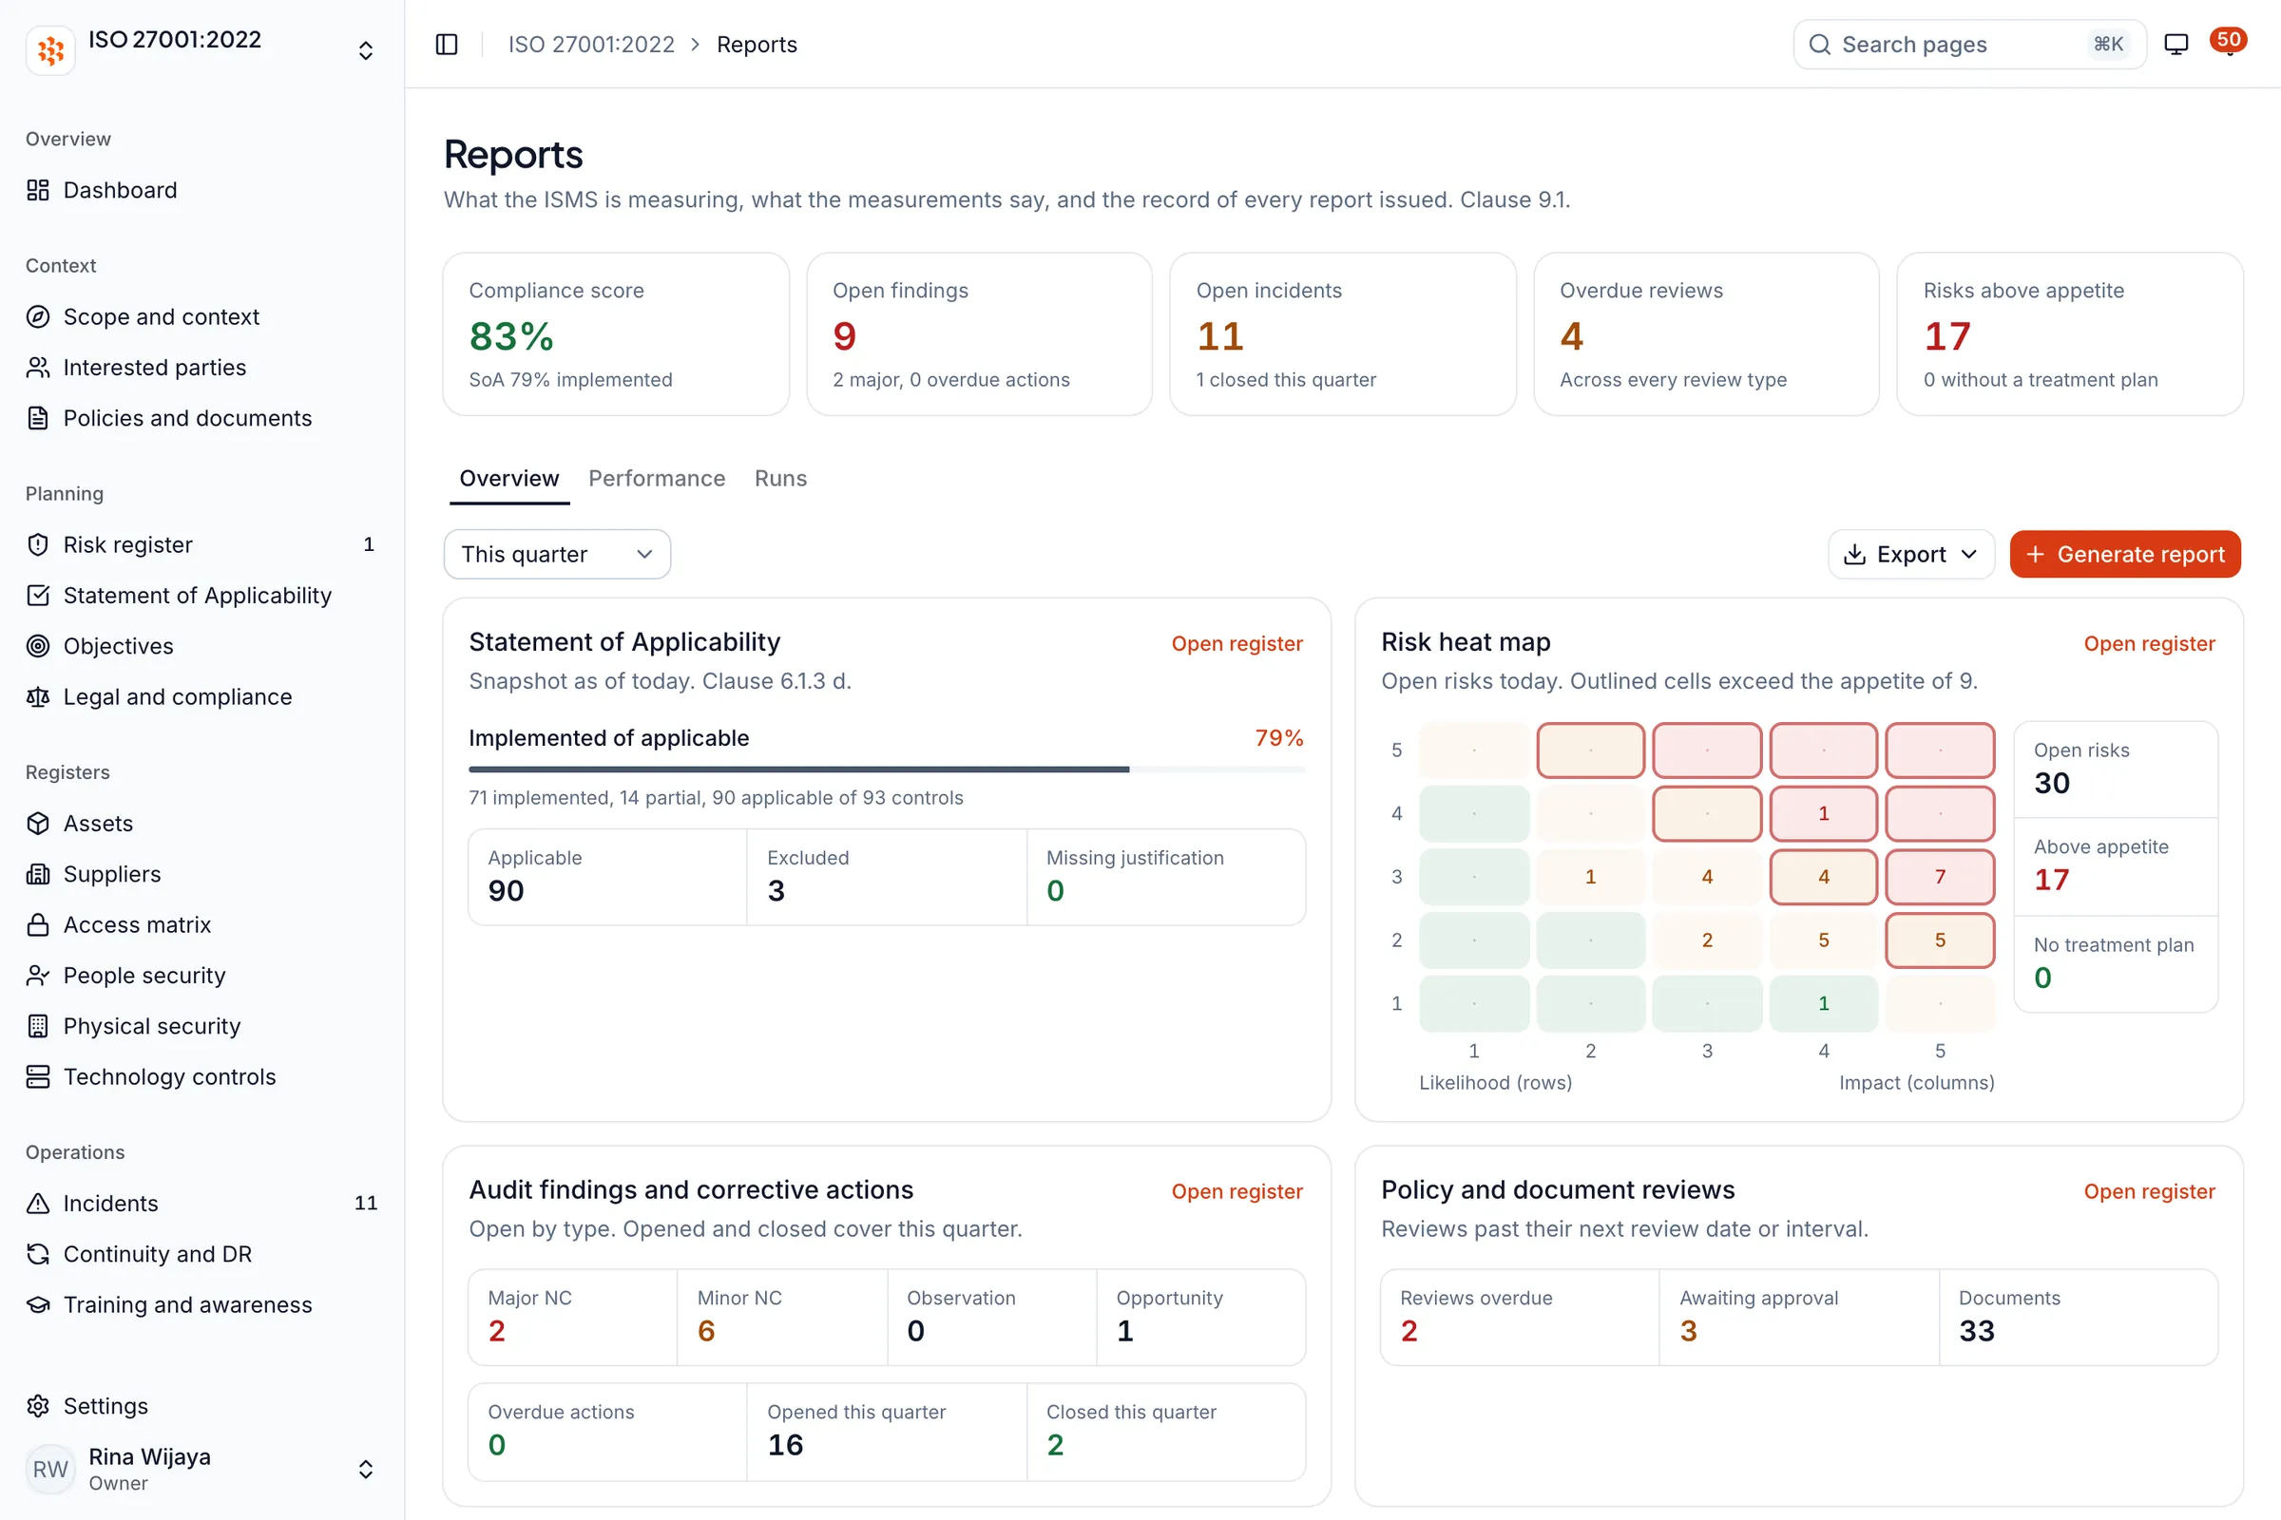
Task: Open the notifications badge showing 50
Action: tap(2229, 41)
